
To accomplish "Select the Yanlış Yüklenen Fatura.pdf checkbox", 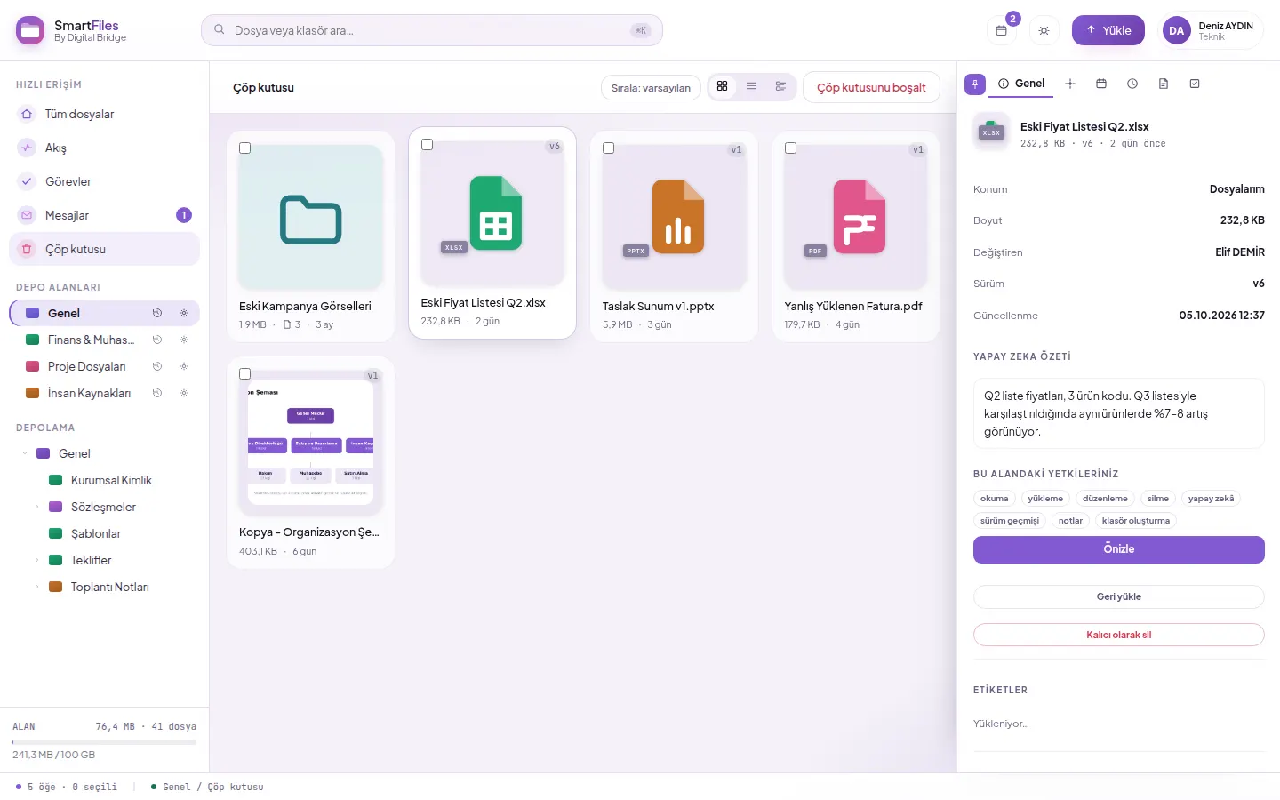I will (791, 148).
